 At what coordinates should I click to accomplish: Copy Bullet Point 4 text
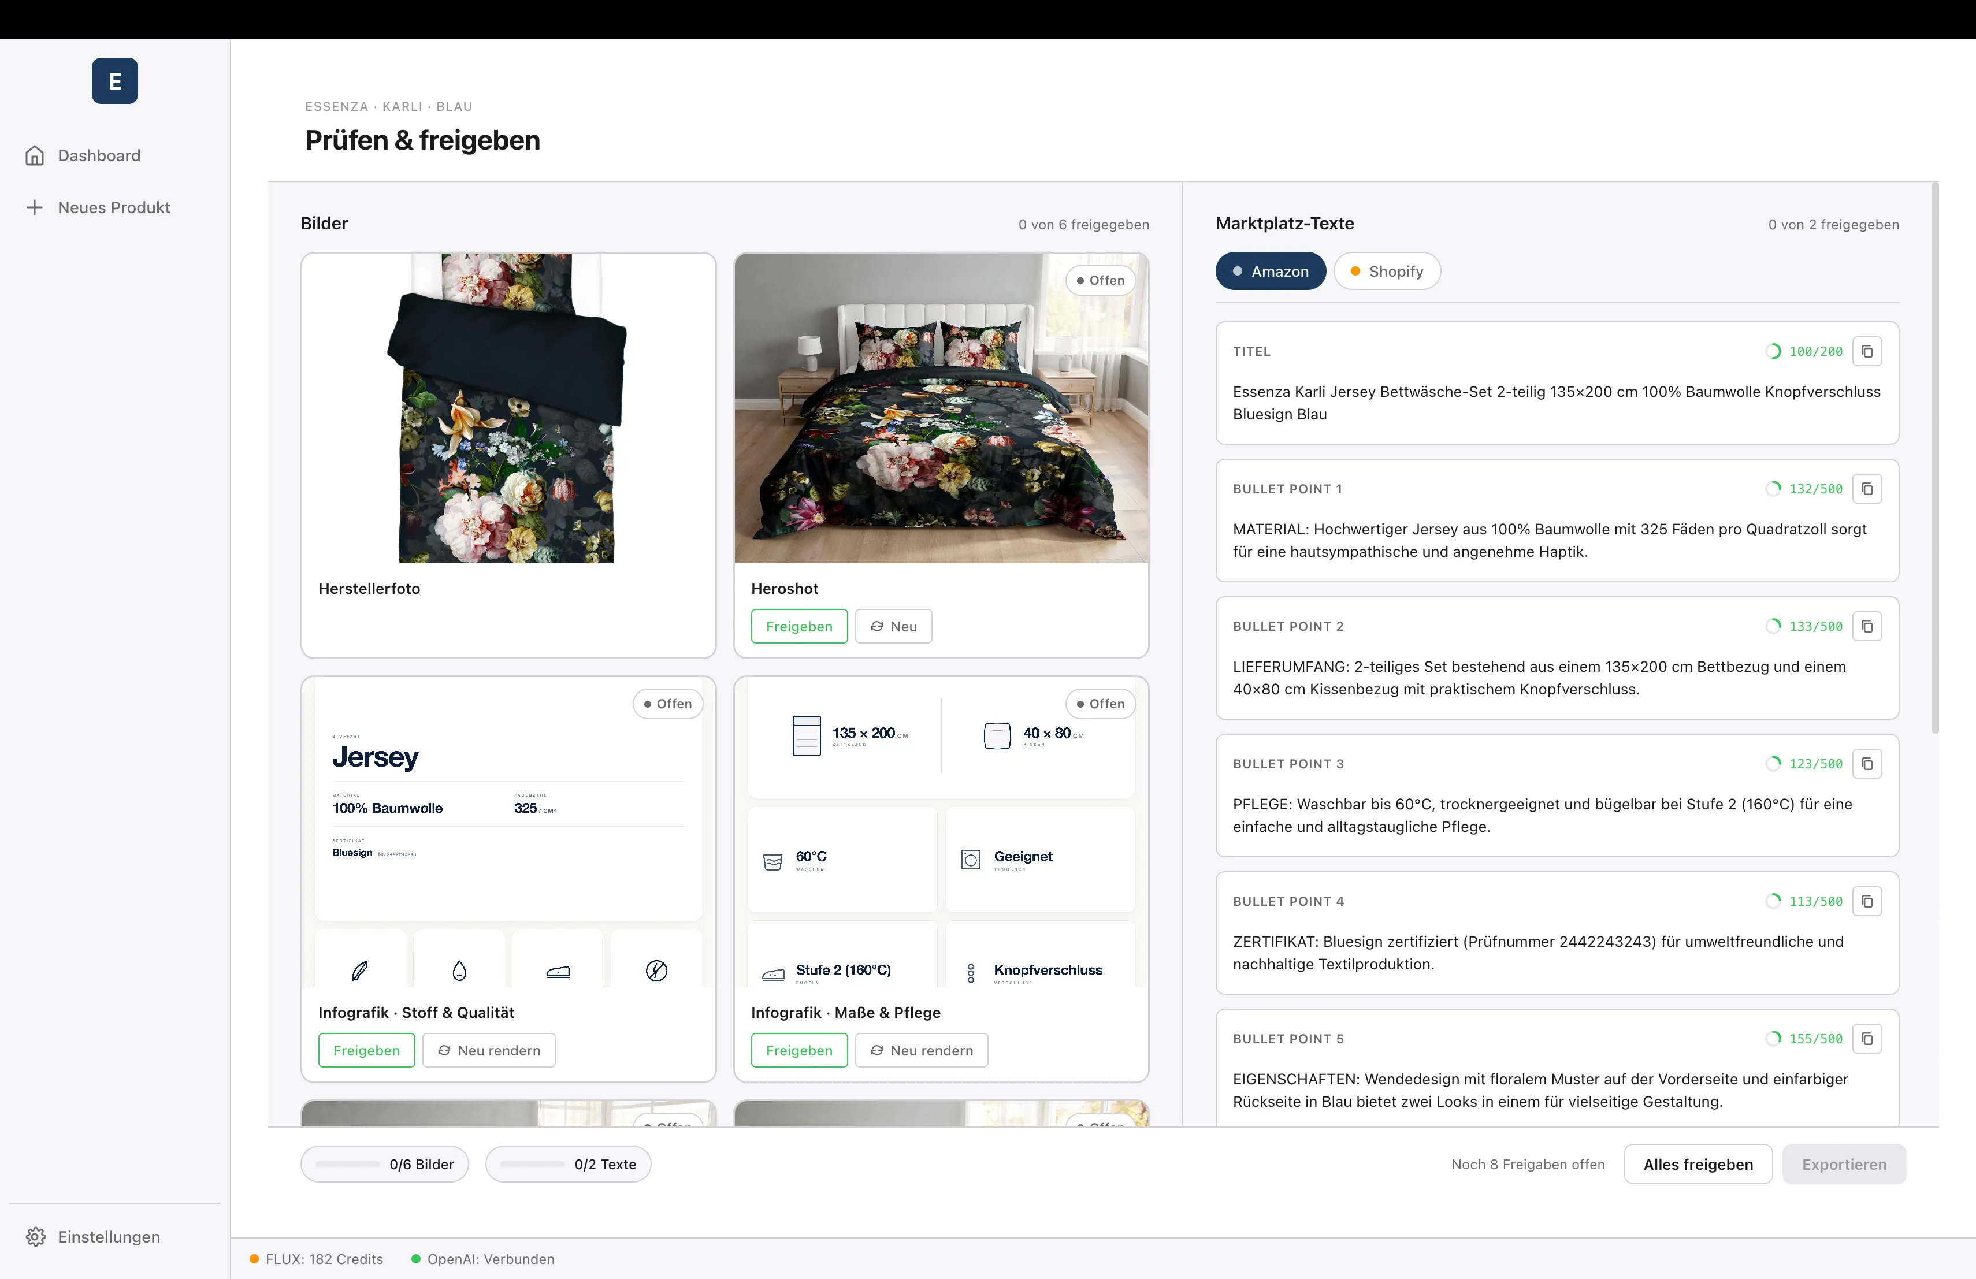tap(1867, 901)
